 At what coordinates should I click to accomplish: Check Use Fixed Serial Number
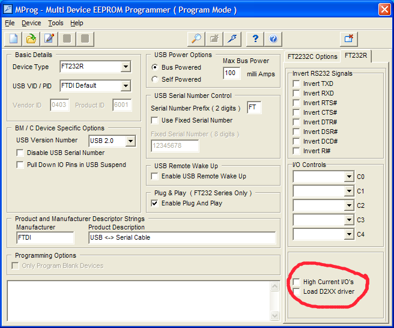154,120
